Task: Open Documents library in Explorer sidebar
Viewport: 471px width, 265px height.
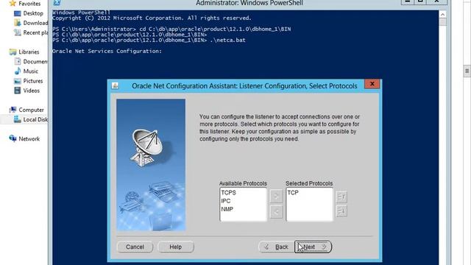Action: coord(35,61)
